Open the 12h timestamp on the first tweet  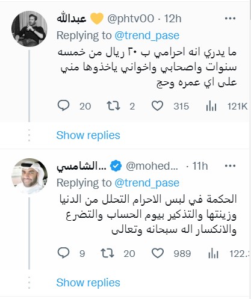[173, 19]
